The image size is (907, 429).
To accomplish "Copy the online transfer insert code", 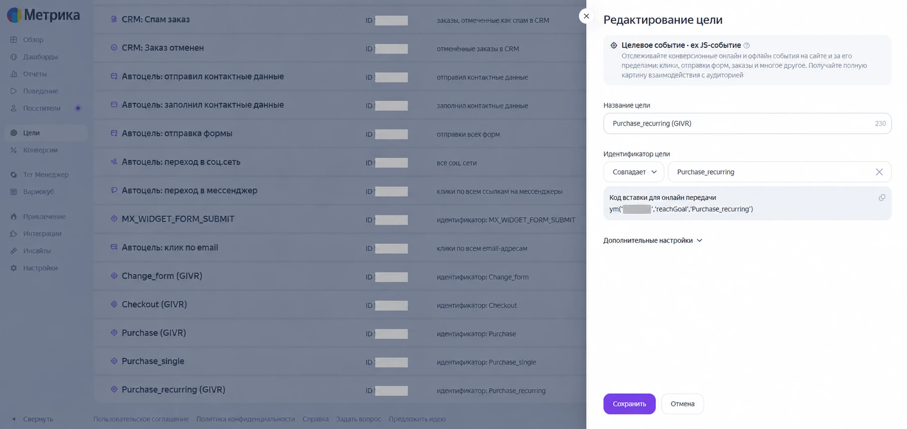I will coord(882,198).
